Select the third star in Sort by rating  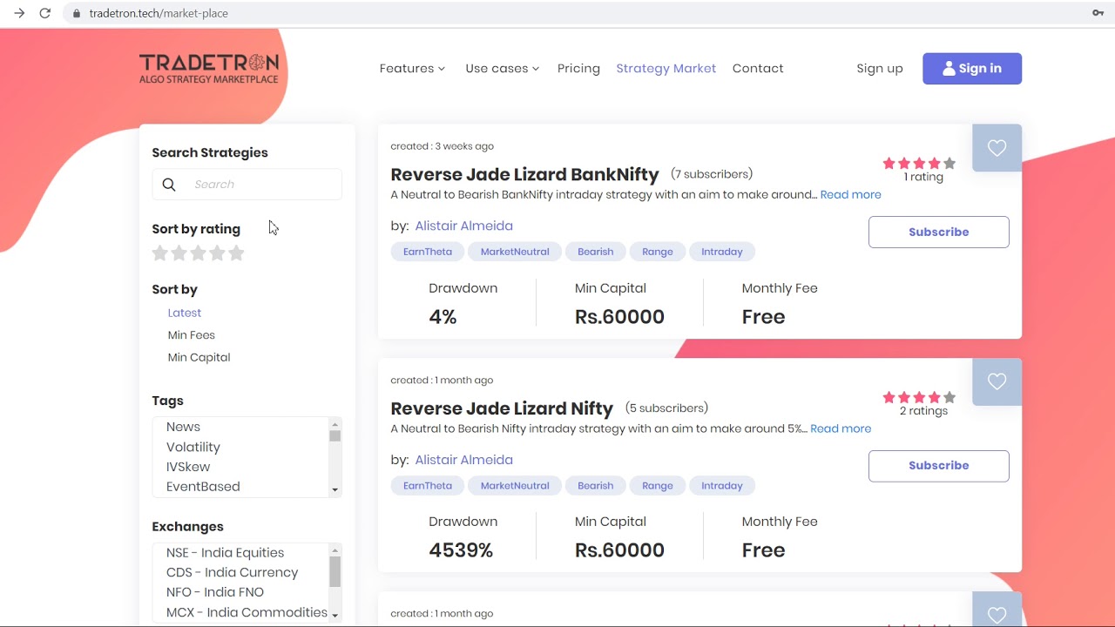point(198,253)
